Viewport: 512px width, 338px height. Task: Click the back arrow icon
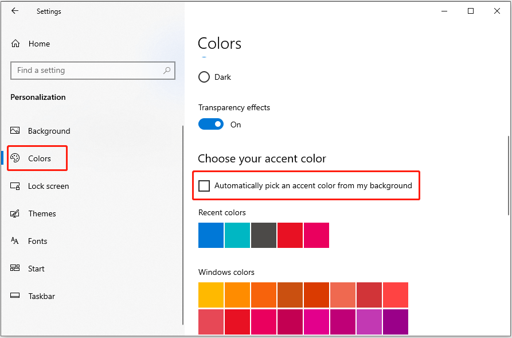tap(15, 11)
